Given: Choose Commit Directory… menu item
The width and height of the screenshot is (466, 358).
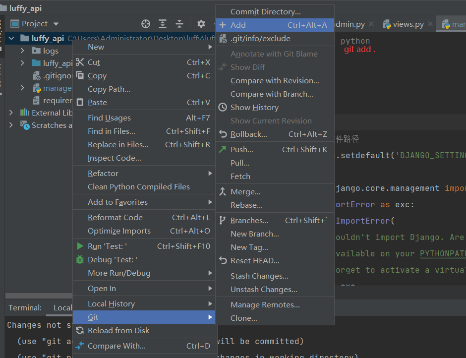Looking at the screenshot, I should [265, 12].
